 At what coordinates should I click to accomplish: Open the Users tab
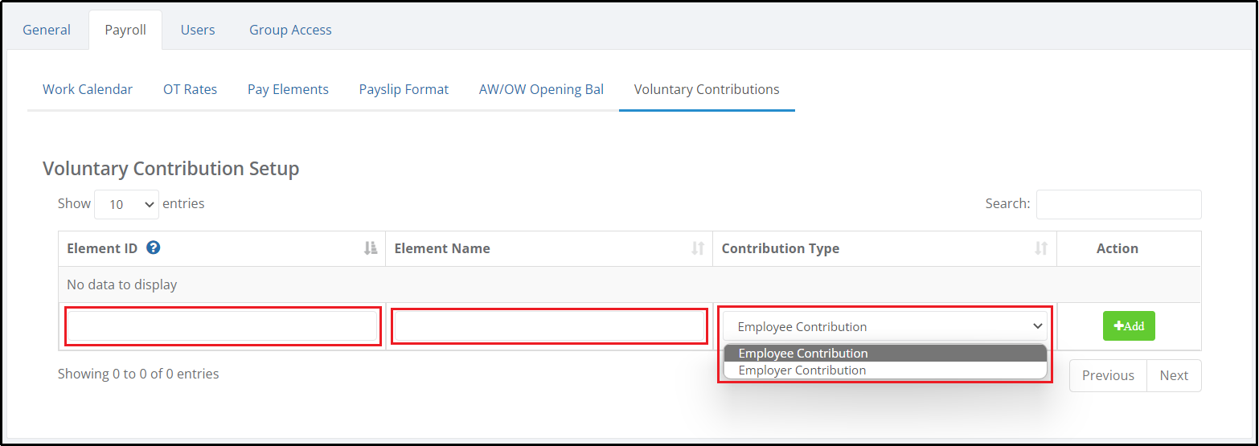point(198,30)
